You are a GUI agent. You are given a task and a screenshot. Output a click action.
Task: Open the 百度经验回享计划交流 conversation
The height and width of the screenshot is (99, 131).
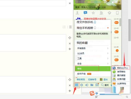(x=95, y=19)
